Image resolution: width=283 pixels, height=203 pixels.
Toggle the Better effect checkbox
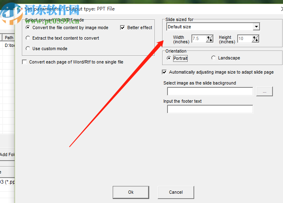click(x=122, y=27)
